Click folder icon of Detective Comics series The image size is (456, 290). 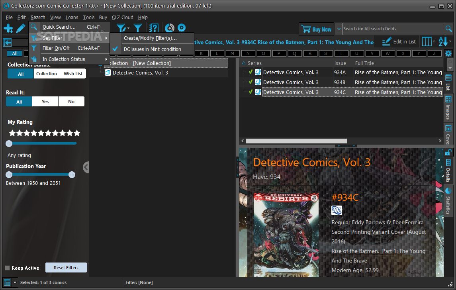pyautogui.click(x=108, y=72)
